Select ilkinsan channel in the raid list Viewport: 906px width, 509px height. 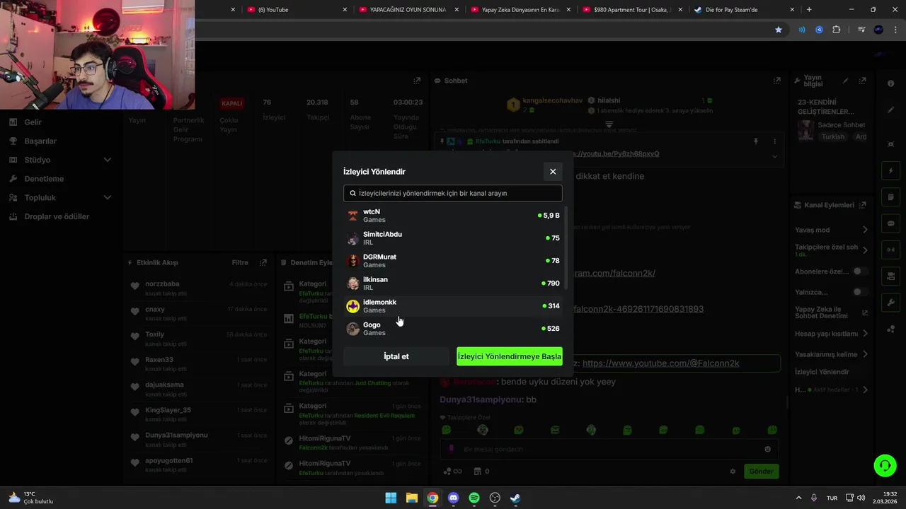[453, 283]
